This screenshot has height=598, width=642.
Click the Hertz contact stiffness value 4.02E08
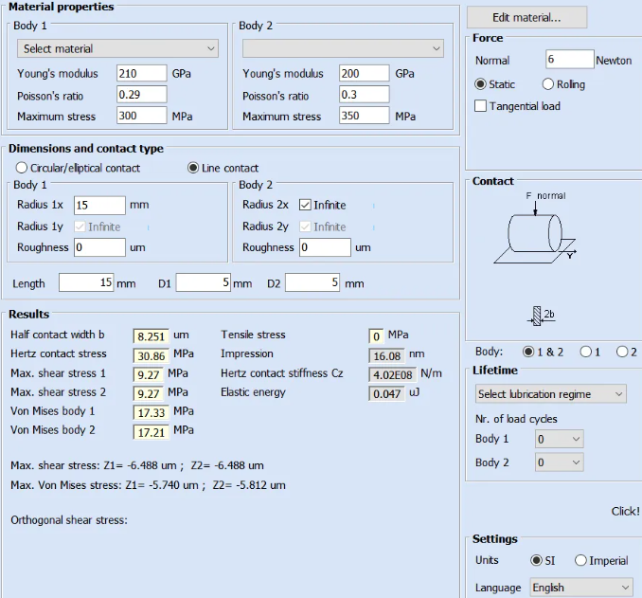tap(392, 374)
